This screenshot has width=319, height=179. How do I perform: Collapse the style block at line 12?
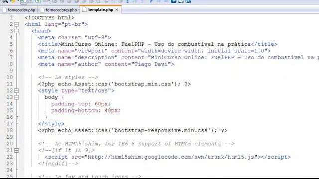16,90
